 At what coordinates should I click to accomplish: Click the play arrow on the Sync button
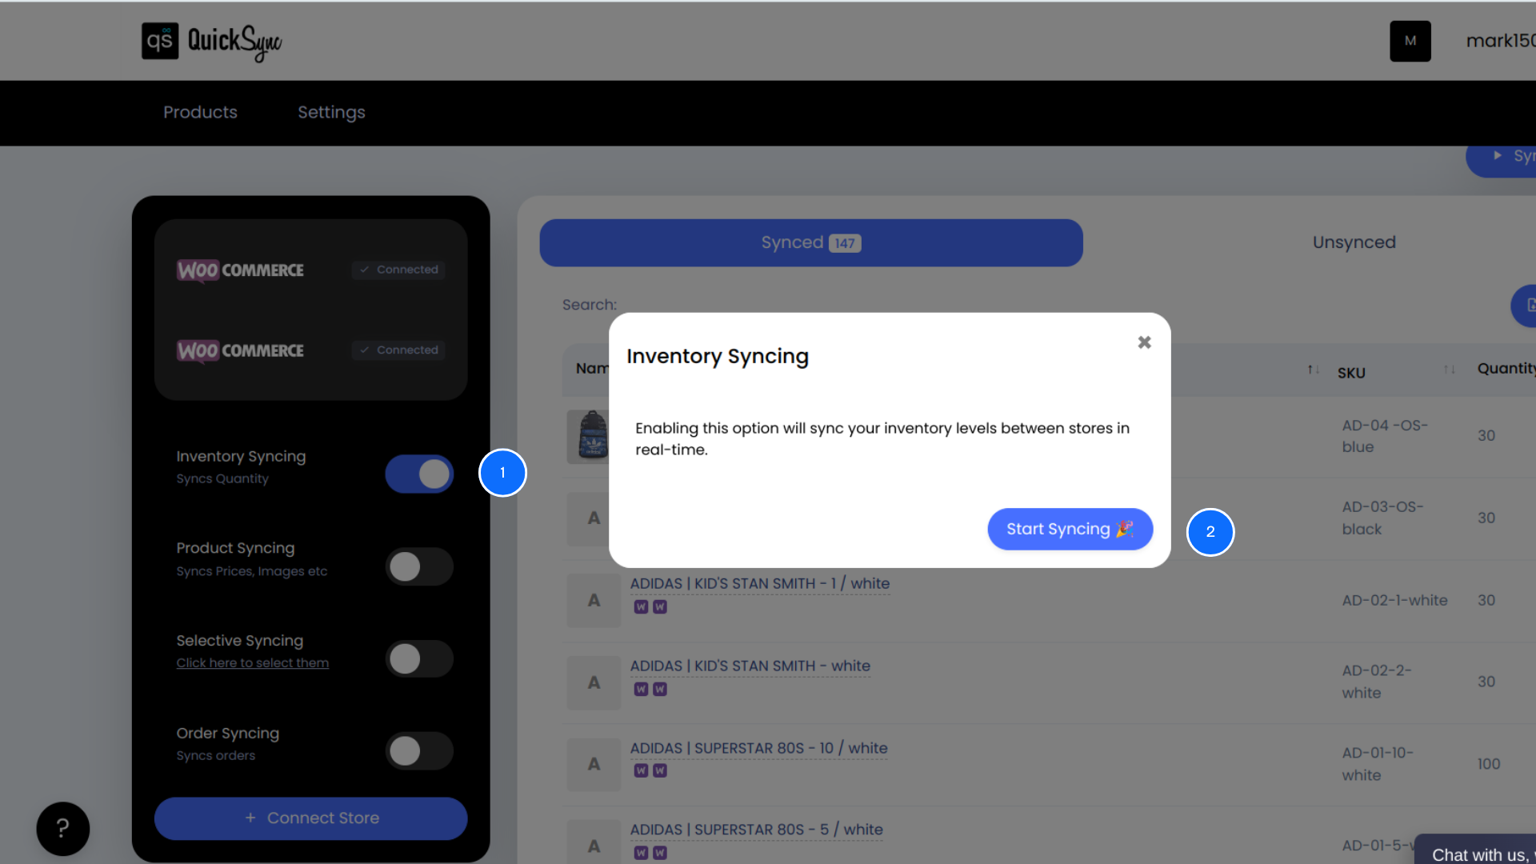(x=1499, y=155)
